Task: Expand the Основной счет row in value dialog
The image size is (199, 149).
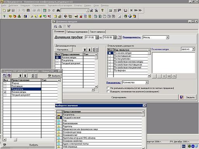Action: coord(59,135)
